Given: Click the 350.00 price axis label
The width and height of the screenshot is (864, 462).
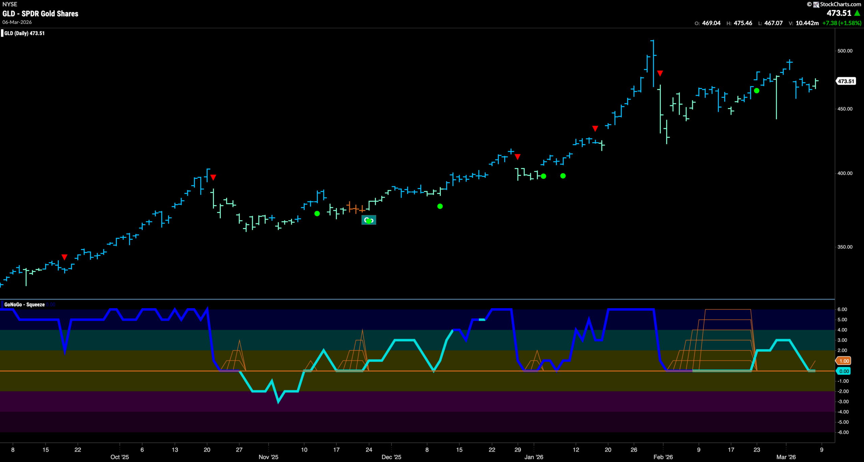Looking at the screenshot, I should click(x=845, y=247).
